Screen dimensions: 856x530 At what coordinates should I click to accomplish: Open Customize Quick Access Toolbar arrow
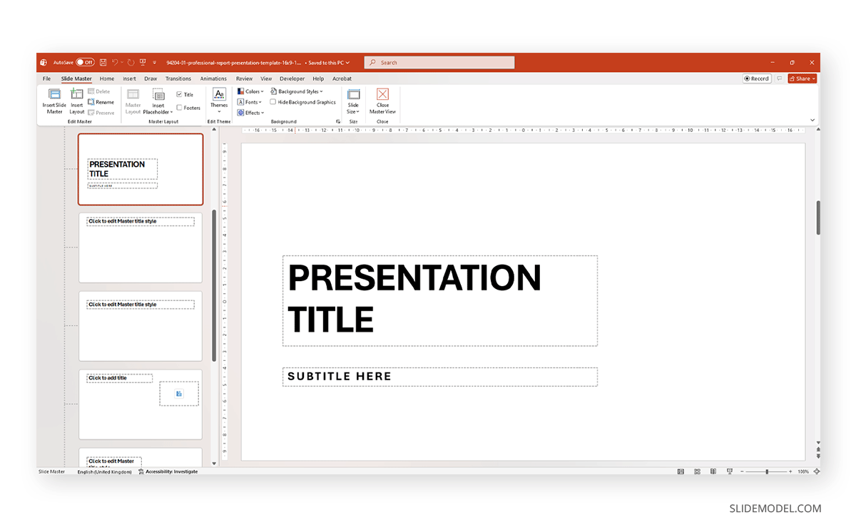click(154, 63)
